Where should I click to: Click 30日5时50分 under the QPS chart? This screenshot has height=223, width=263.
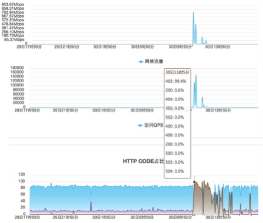tap(142, 110)
